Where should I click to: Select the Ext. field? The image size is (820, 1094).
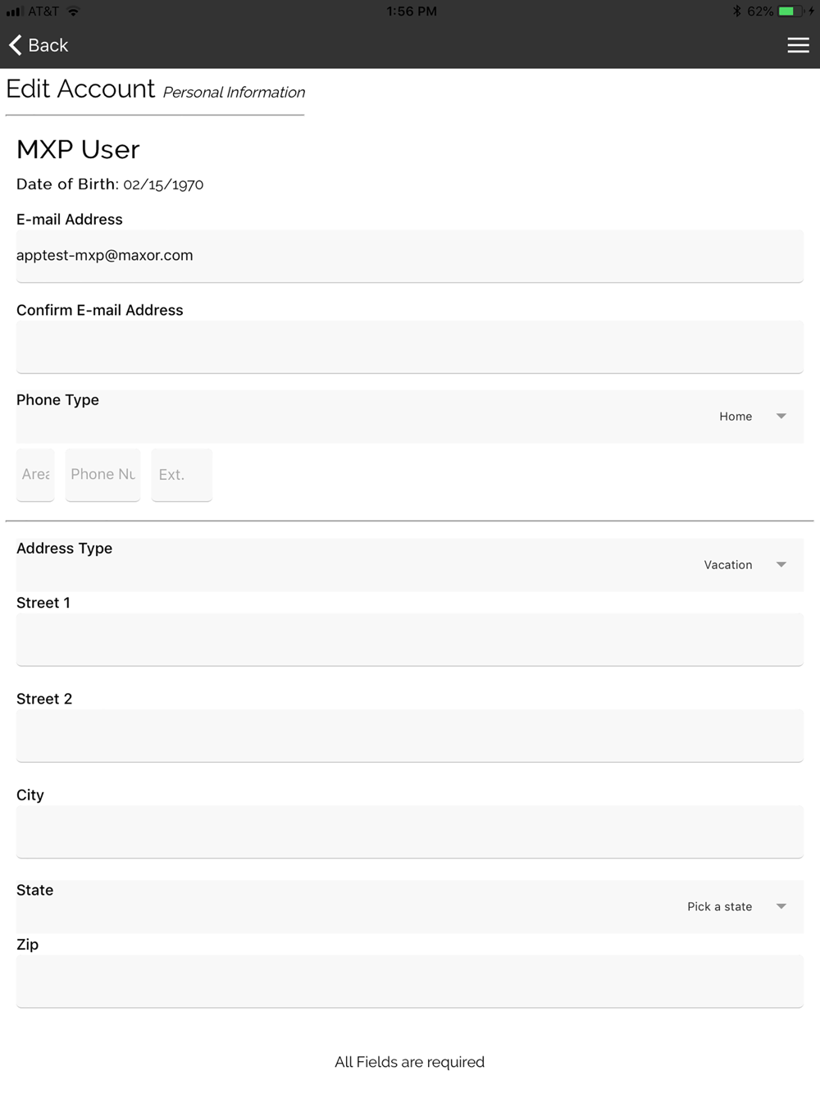[x=182, y=475]
